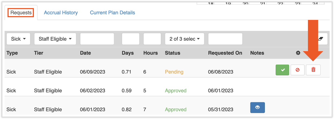
Task: Delete the pending sick request via trash icon
Action: 313,70
